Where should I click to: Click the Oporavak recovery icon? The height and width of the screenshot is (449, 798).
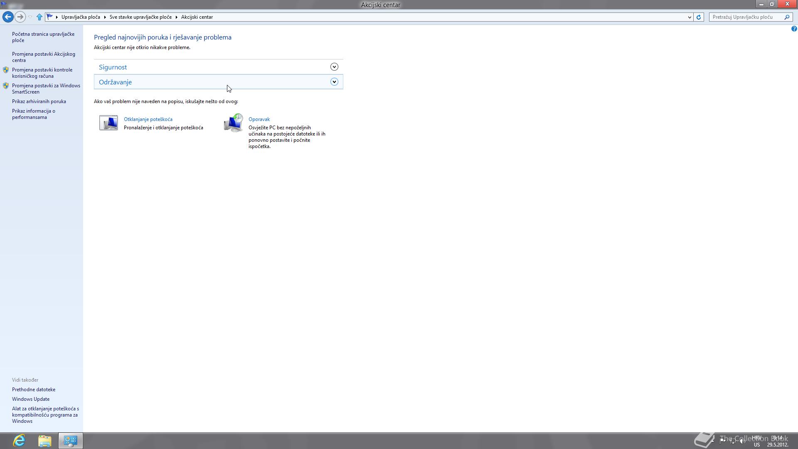point(233,123)
